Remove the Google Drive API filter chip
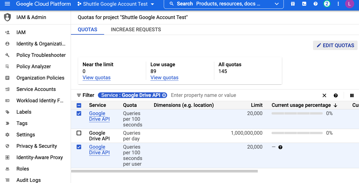This screenshot has width=359, height=183. [164, 95]
